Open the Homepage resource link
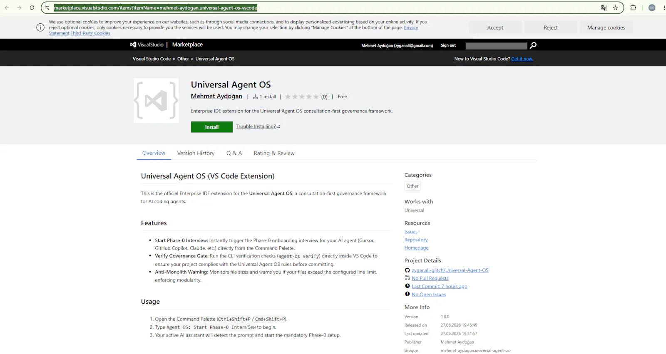666x354 pixels. click(416, 248)
